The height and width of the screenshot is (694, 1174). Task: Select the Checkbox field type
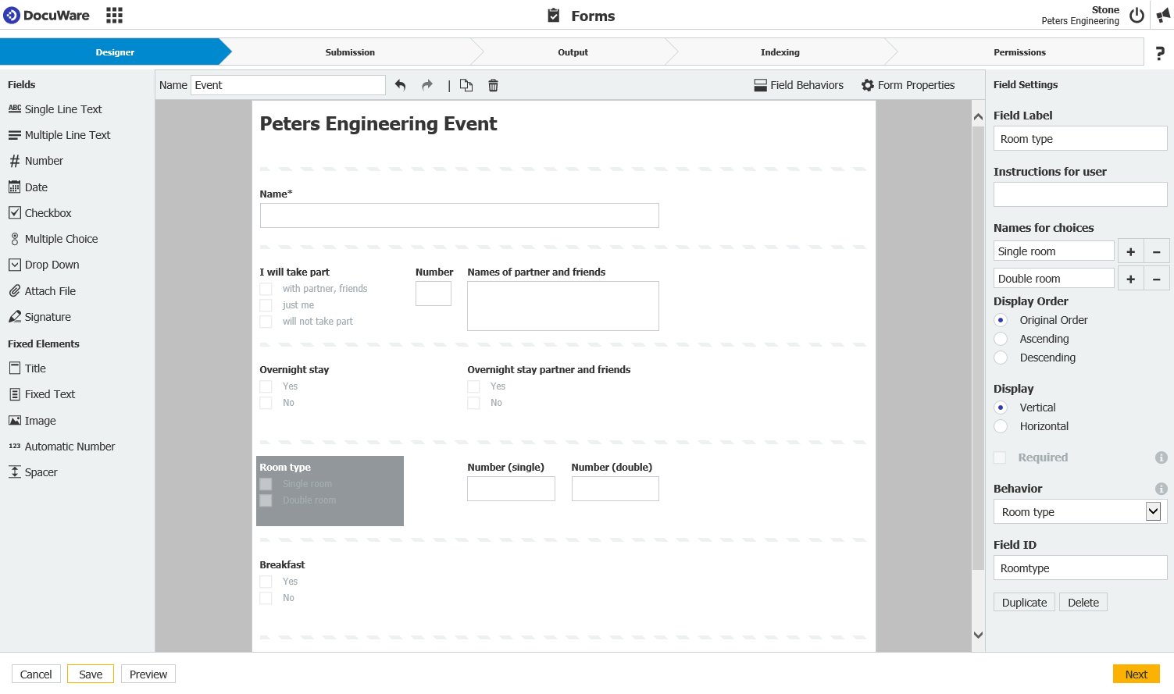point(47,212)
